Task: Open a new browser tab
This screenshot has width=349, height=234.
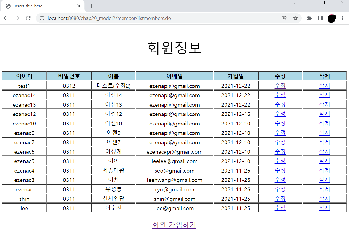Action: (x=92, y=6)
